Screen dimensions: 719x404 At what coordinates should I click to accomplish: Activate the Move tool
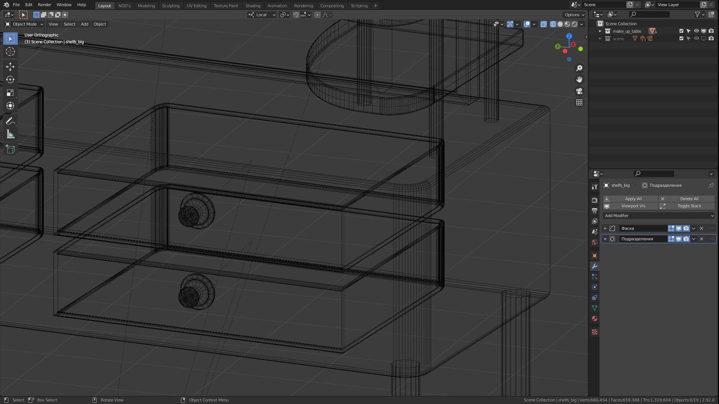(x=10, y=67)
